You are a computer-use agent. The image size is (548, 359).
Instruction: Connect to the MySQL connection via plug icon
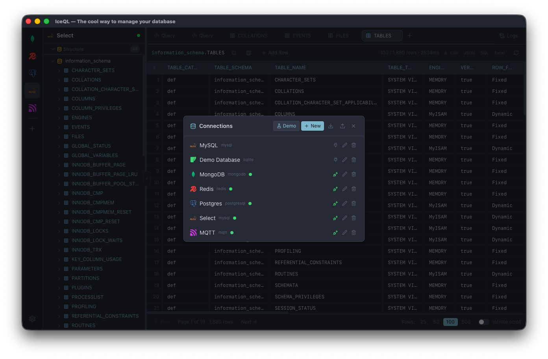(335, 145)
